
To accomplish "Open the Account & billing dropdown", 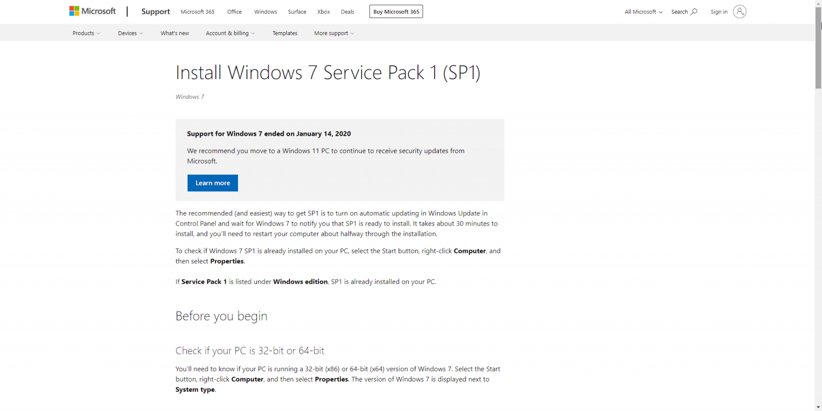I will 230,33.
